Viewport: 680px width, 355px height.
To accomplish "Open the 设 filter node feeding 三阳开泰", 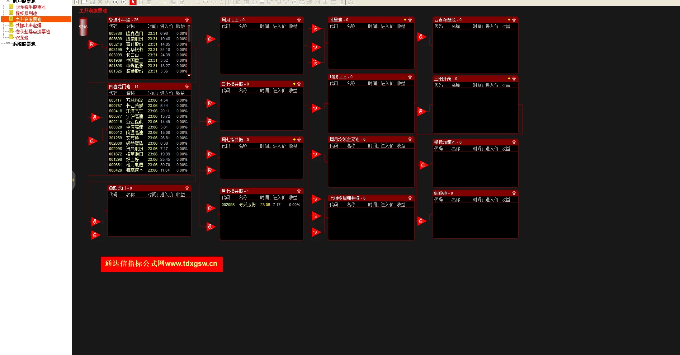I will [x=421, y=111].
